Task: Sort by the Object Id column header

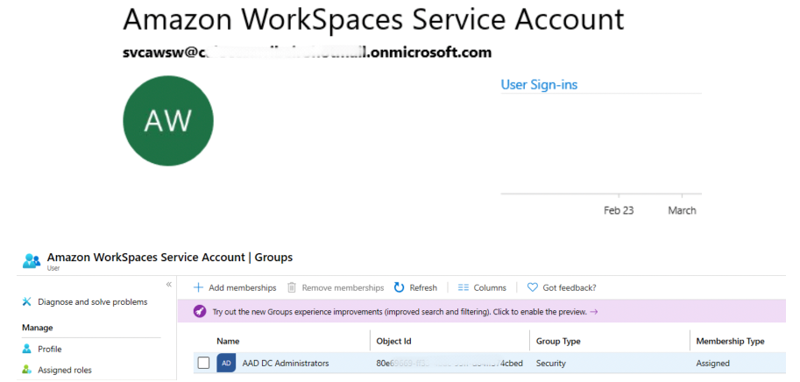Action: (x=394, y=341)
